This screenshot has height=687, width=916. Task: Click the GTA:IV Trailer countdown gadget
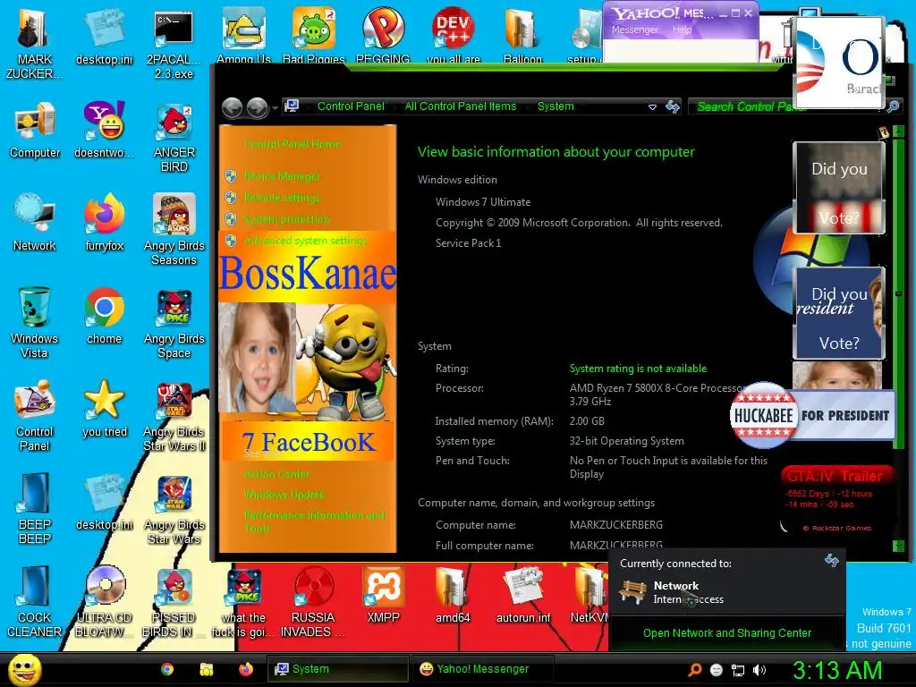[x=836, y=499]
